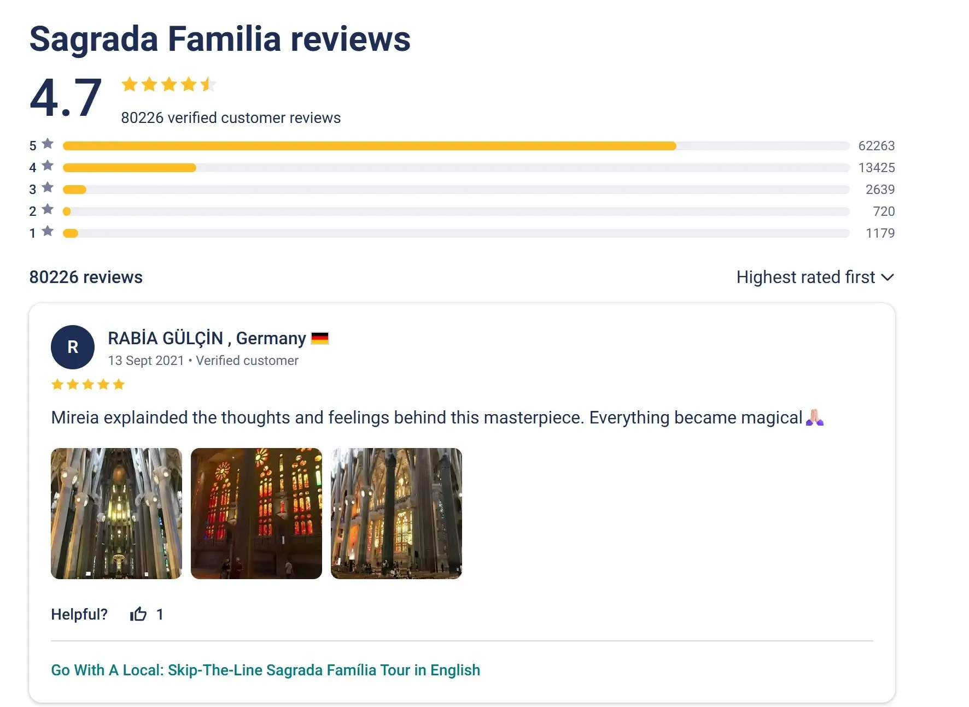
Task: Click the Germany flag icon
Action: 320,339
